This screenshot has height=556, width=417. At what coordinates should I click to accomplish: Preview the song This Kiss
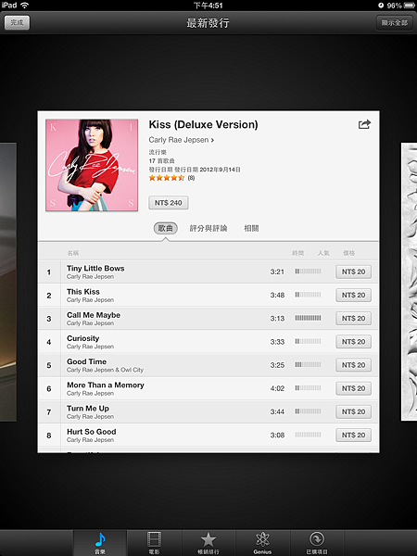[208, 295]
